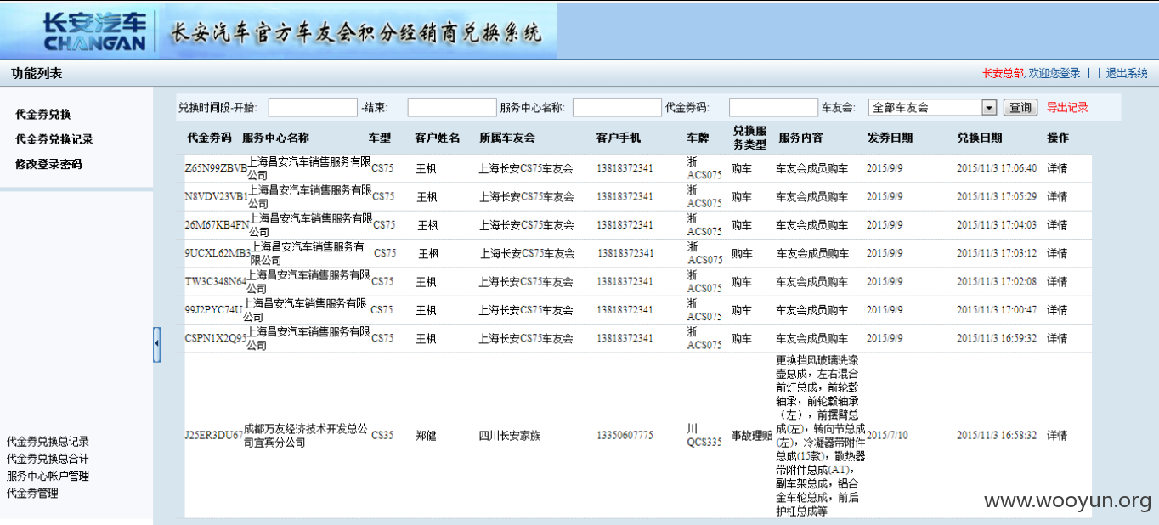Open 详情 for voucher CSPN1X2Q95
The height and width of the screenshot is (525, 1159).
pyautogui.click(x=1057, y=338)
